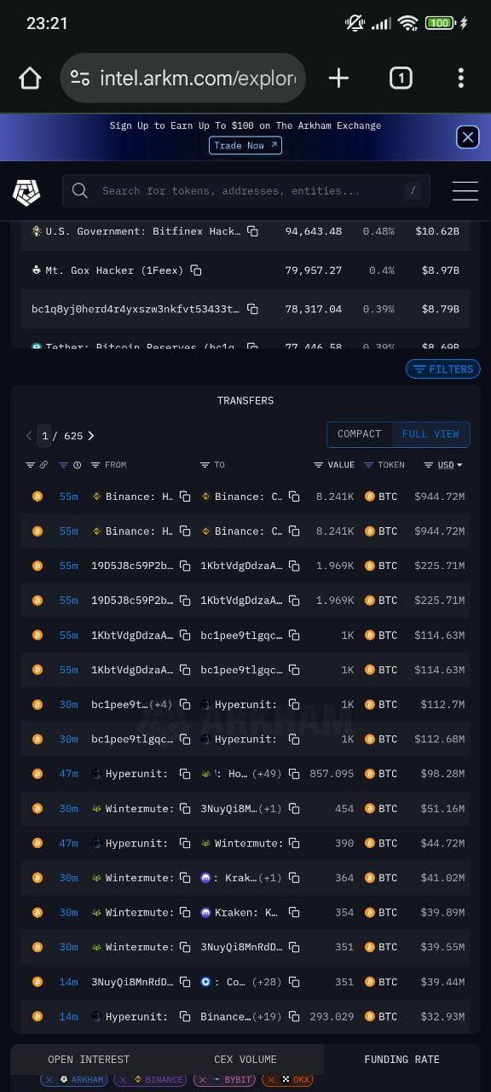
Task: Go to next transfers page arrow
Action: 91,436
